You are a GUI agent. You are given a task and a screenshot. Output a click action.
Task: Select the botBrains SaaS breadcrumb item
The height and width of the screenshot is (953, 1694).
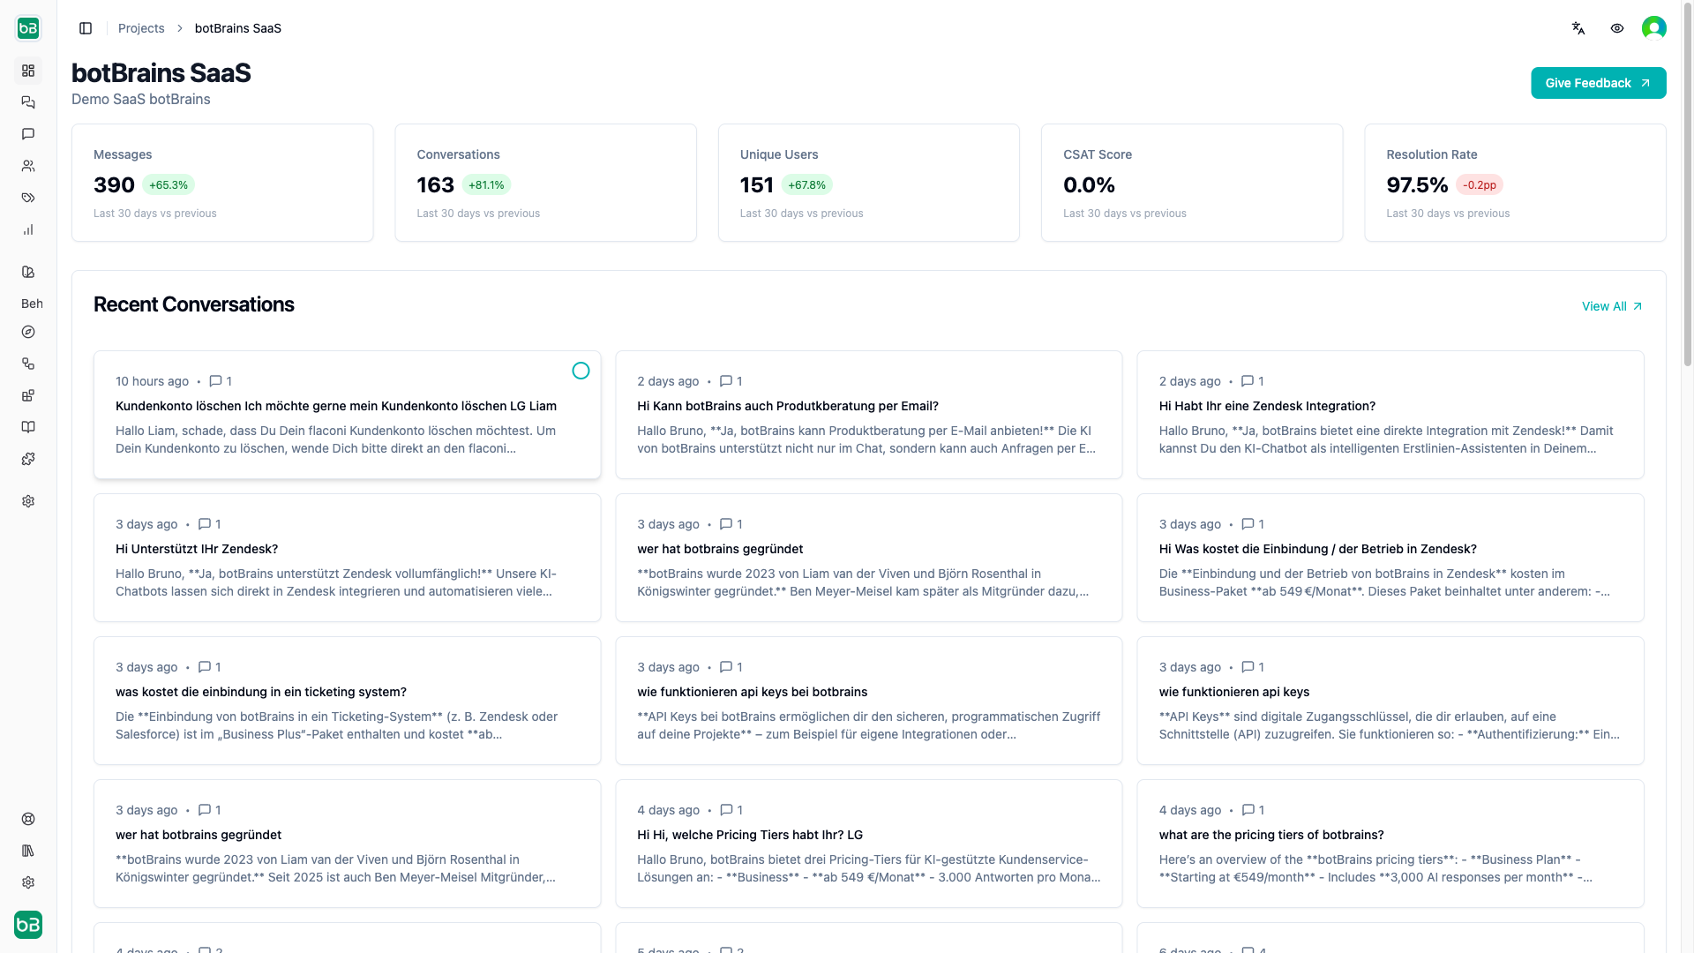click(236, 27)
